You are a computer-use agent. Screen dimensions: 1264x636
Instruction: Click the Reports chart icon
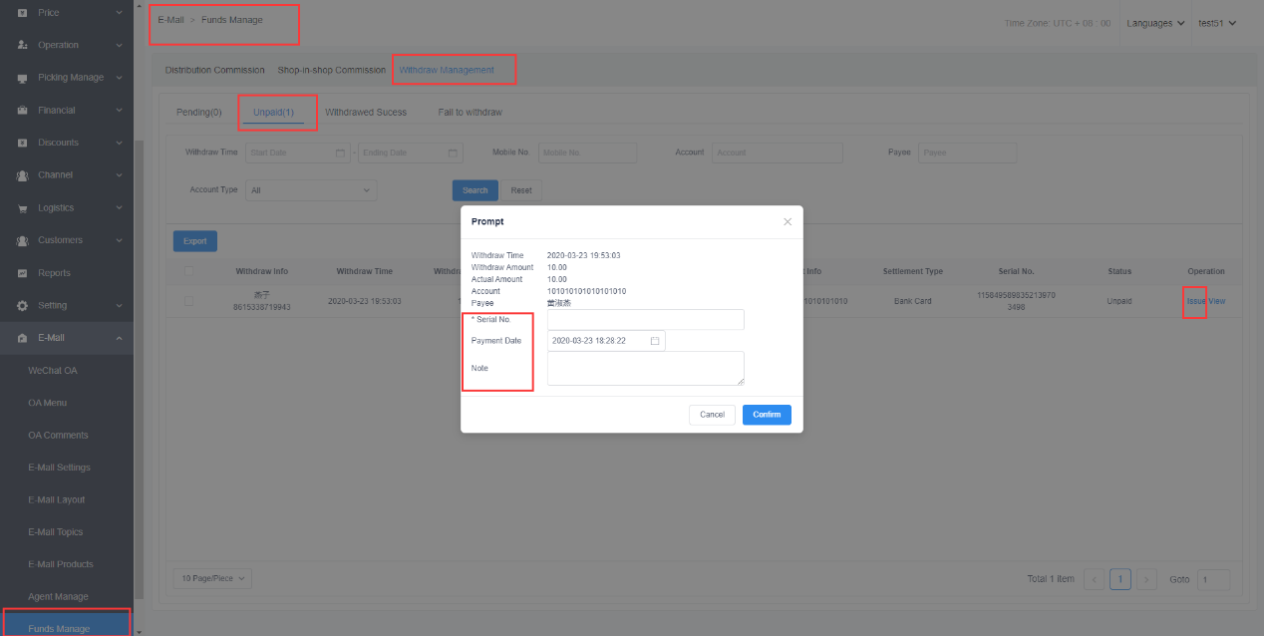(x=22, y=273)
